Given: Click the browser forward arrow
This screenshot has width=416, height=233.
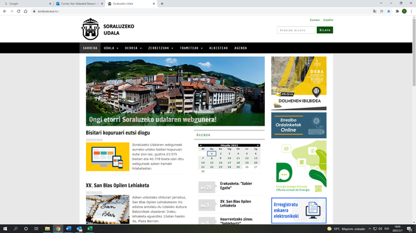Looking at the screenshot, I should pyautogui.click(x=12, y=11).
